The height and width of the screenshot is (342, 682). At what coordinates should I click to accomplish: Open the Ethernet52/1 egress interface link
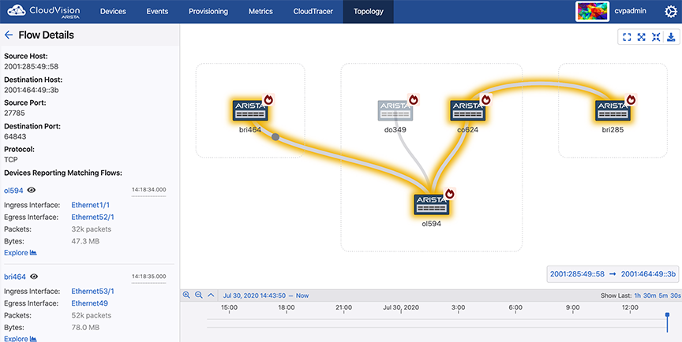(x=92, y=217)
